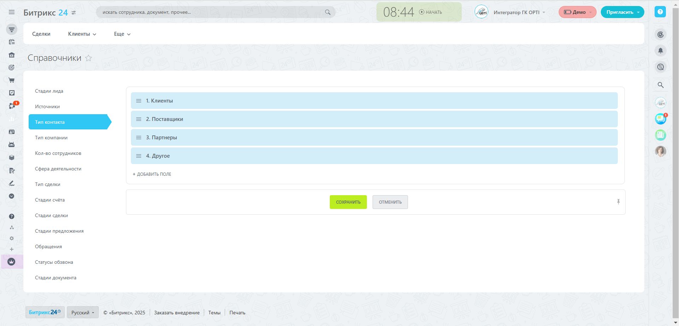Image resolution: width=679 pixels, height=326 pixels.
Task: Click the star to favorite Справочники
Action: [88, 58]
